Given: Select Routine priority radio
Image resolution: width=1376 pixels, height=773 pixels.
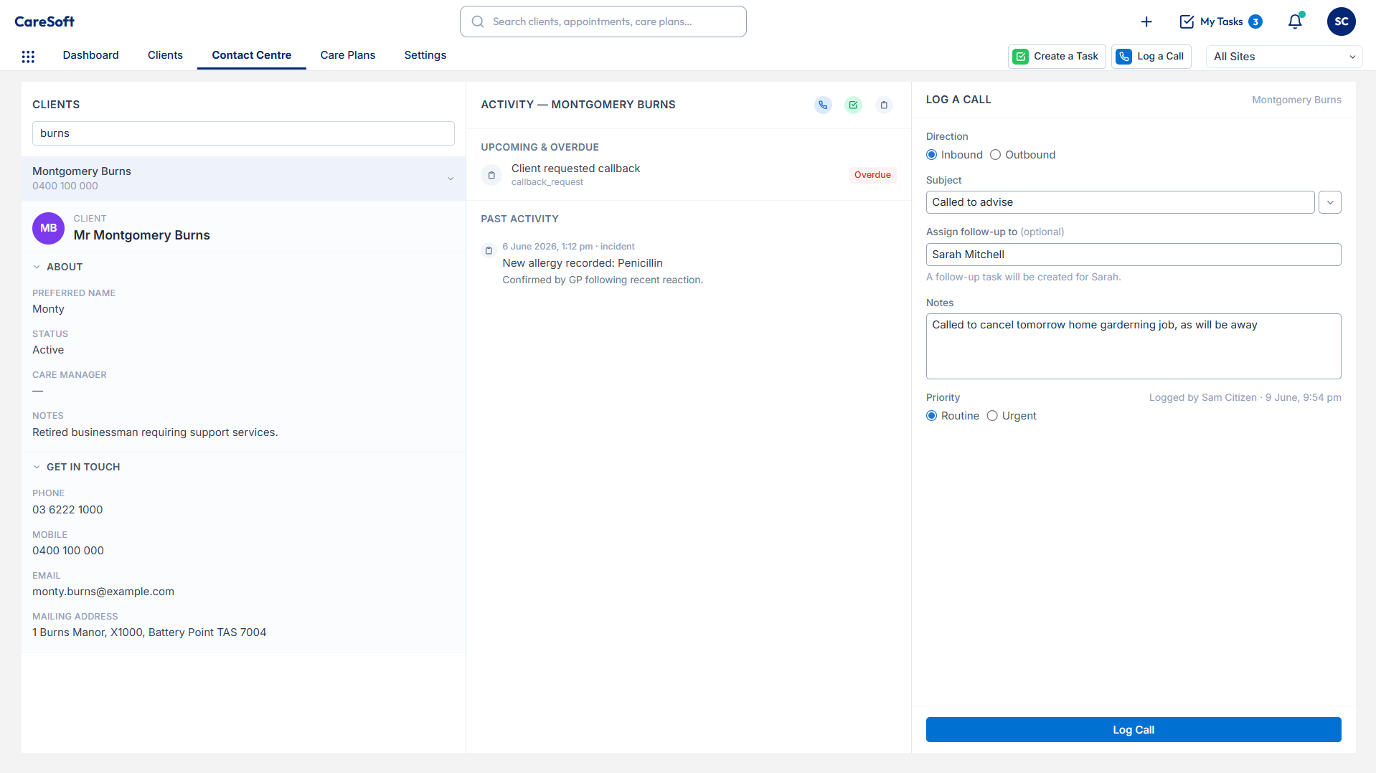Looking at the screenshot, I should pos(931,416).
